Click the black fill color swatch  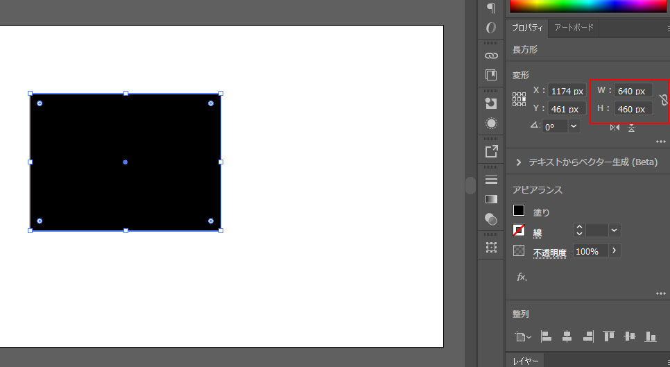[x=519, y=210]
